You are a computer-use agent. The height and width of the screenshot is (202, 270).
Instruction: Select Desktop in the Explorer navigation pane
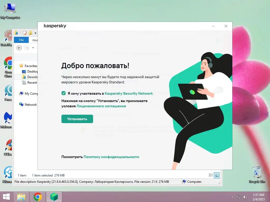tap(30, 72)
